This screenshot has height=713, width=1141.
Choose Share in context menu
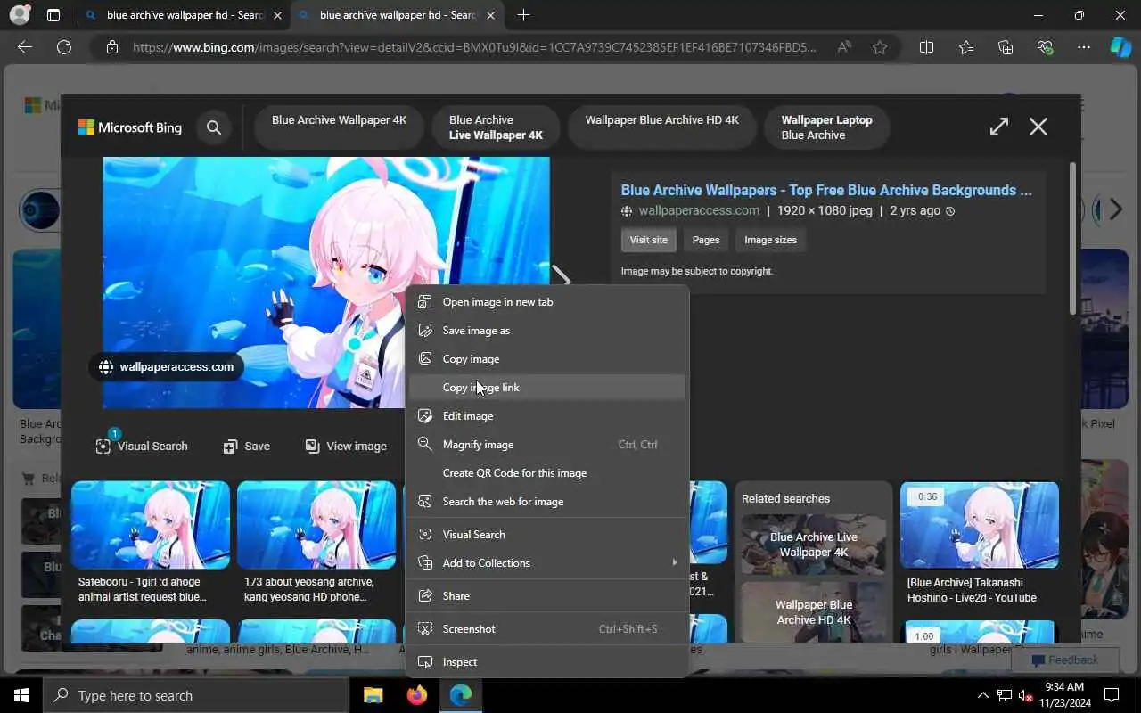pos(547,596)
